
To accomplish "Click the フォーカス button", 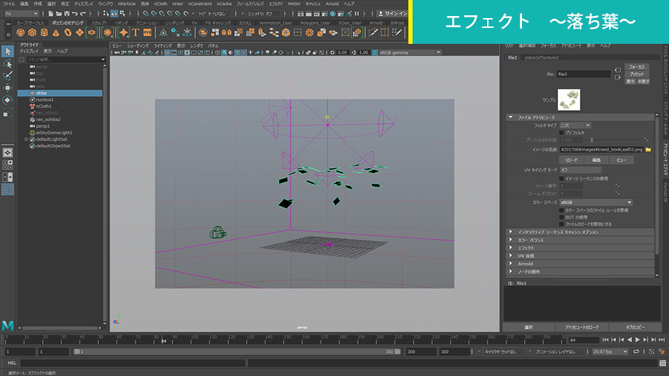I will [x=636, y=67].
